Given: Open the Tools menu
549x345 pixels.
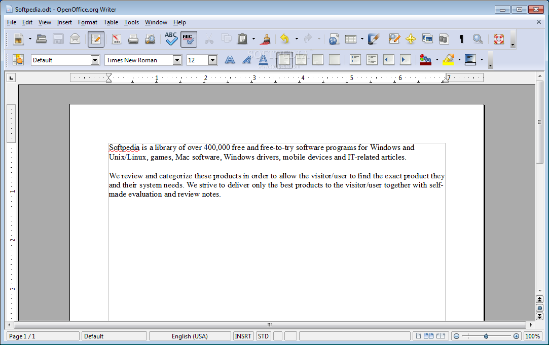Looking at the screenshot, I should click(x=132, y=22).
